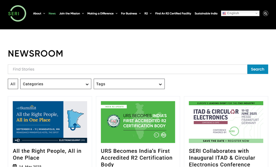Open the Sustainable India page
The image size is (276, 167).
tap(206, 13)
